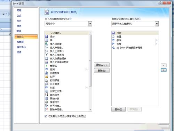The width and height of the screenshot is (174, 131).
Task: Select 恢复 entry in quick access toolbar list
Action: click(x=135, y=44)
